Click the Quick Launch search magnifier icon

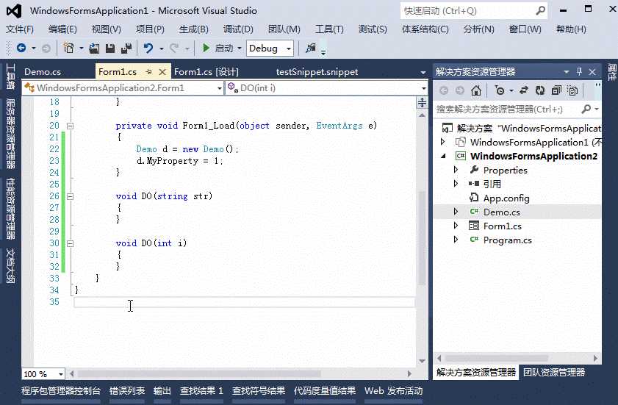point(540,10)
